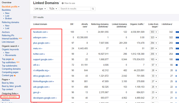
Task: Sort by the Ahrefs rank column header
Action: click(x=84, y=25)
